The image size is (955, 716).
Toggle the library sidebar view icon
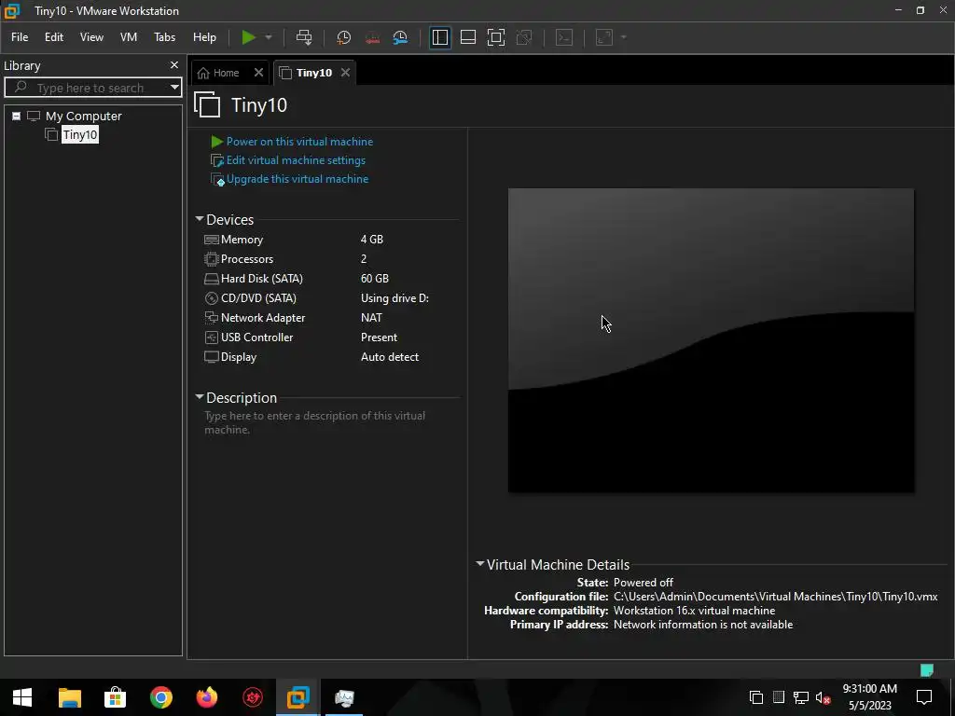(440, 37)
